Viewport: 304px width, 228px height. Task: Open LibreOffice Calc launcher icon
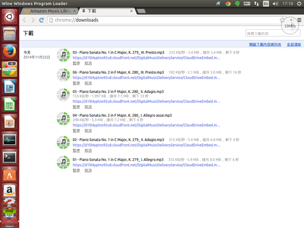9,104
